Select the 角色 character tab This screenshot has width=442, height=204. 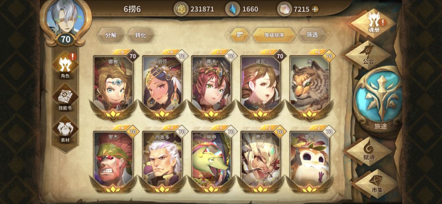click(x=65, y=66)
